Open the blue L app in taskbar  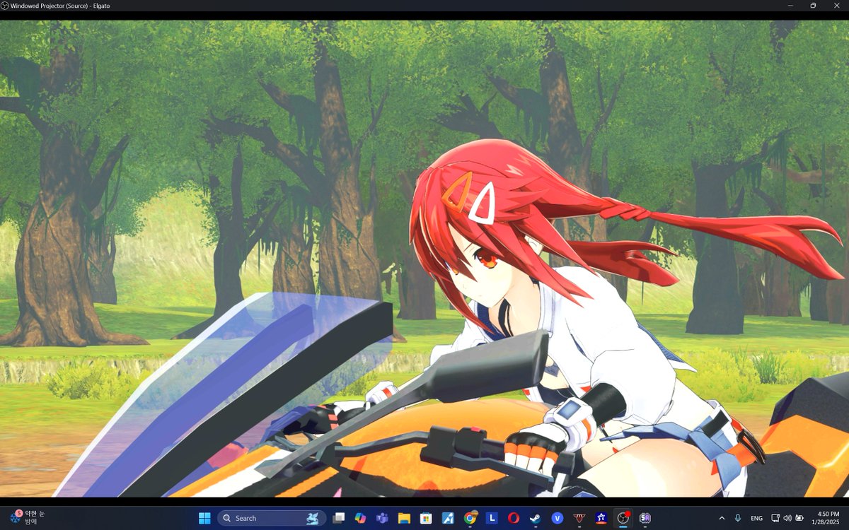pos(492,518)
